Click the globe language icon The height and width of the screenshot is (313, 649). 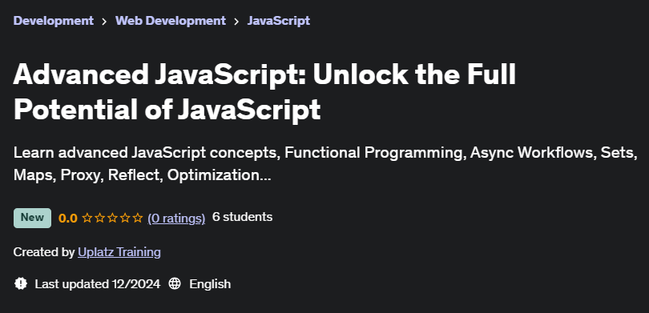pyautogui.click(x=175, y=283)
